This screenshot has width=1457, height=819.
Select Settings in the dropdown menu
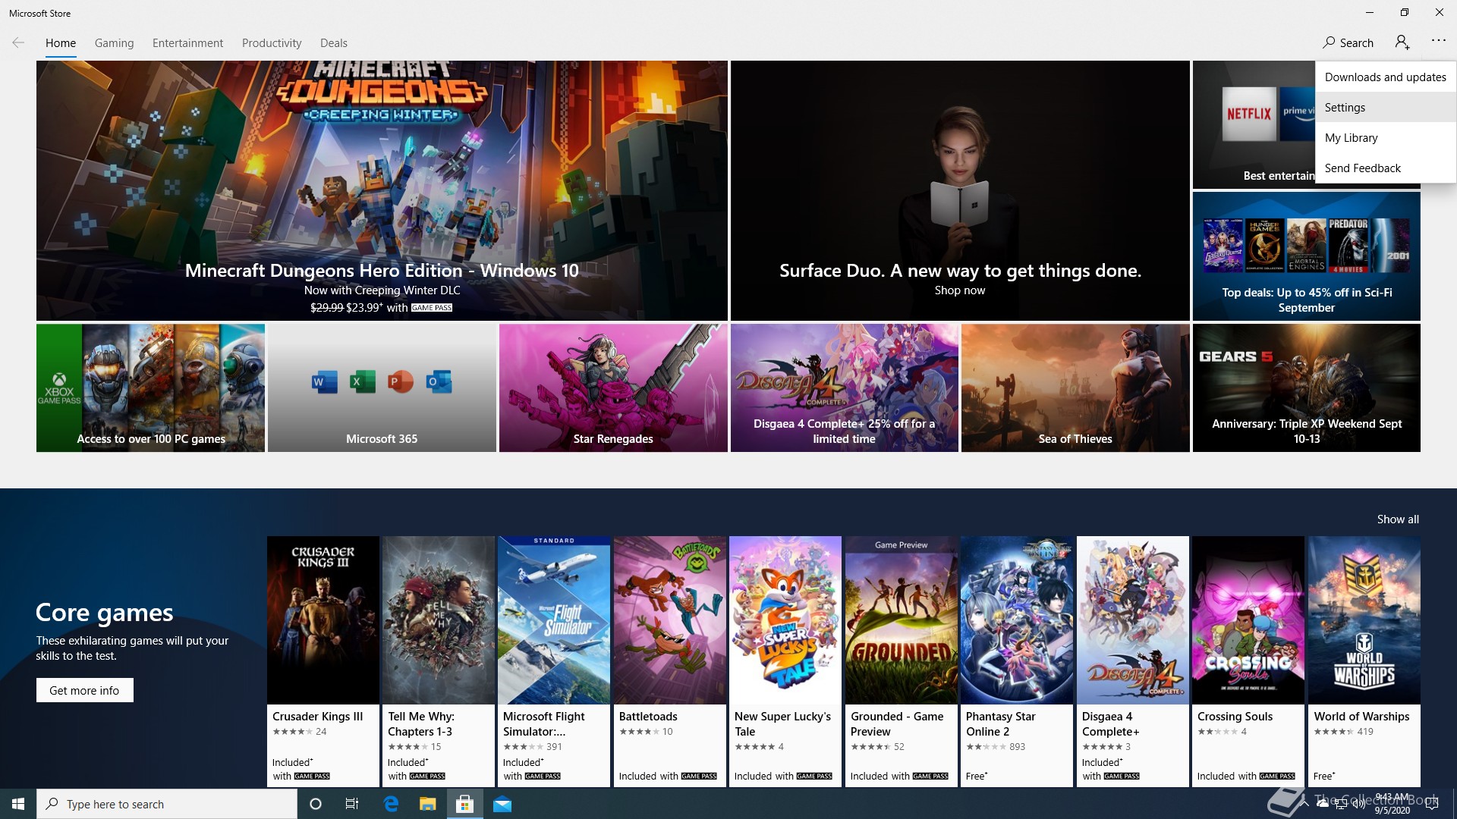[x=1385, y=107]
